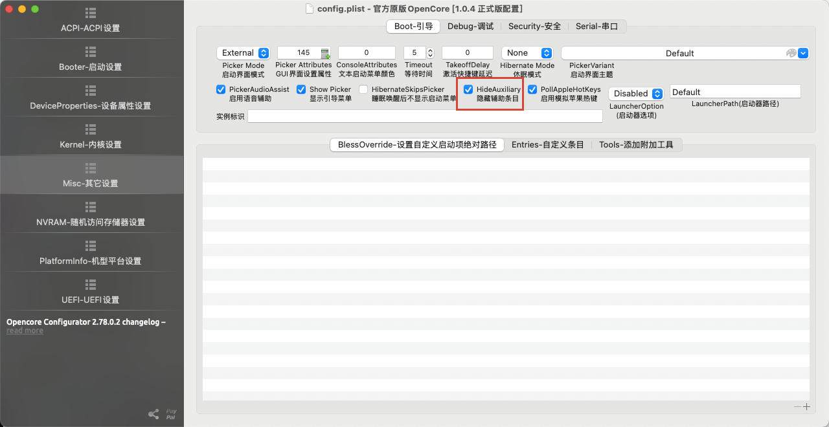This screenshot has width=829, height=427.
Task: Toggle PollAppleHotKeys checkbox
Action: click(532, 89)
